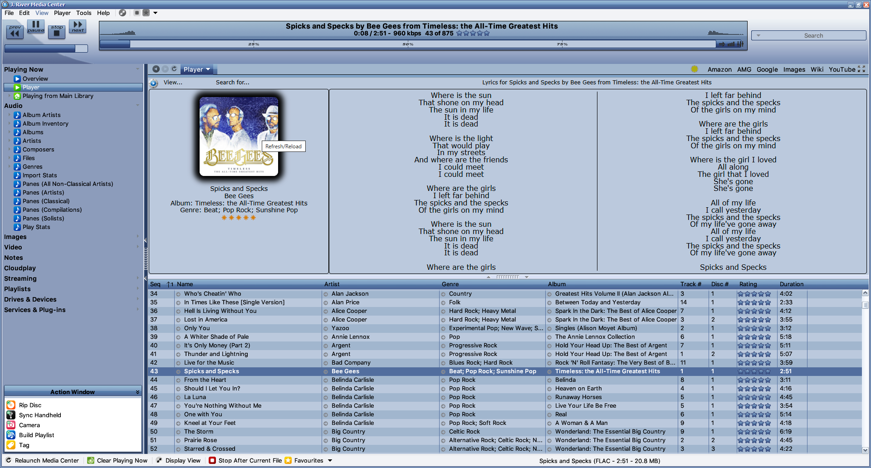
Task: Switch to Display View
Action: [178, 460]
